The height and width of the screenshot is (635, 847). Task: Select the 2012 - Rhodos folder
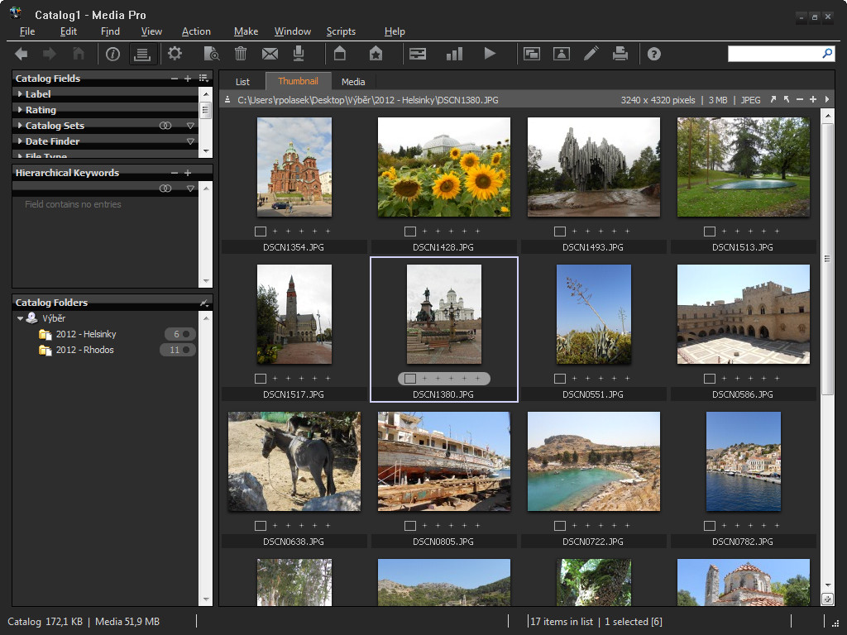(x=85, y=350)
